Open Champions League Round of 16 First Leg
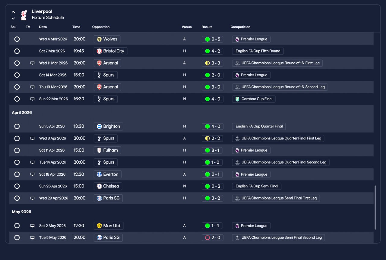 tap(277, 63)
